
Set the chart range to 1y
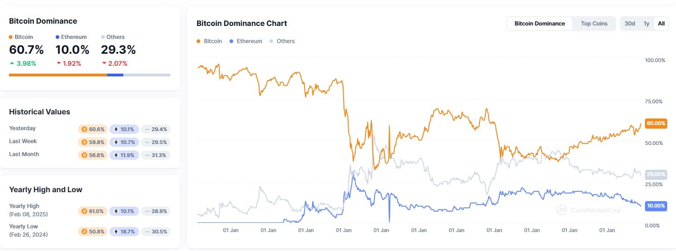[646, 24]
